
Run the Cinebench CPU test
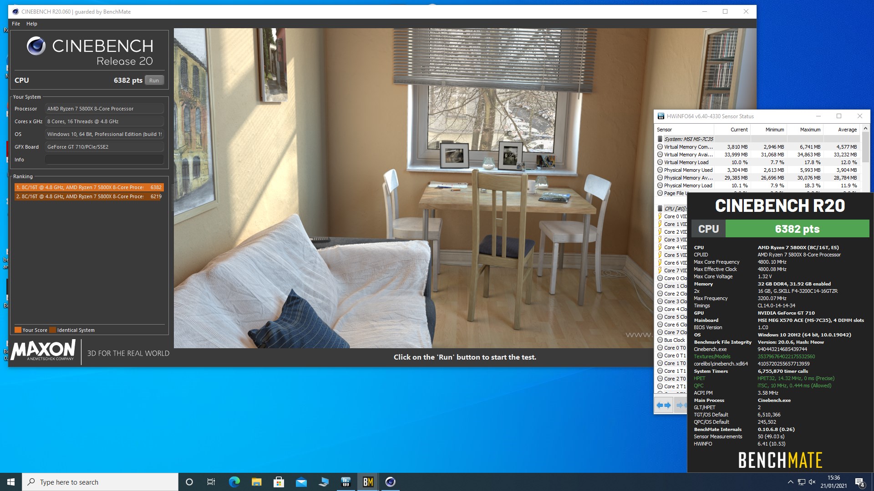click(x=154, y=80)
